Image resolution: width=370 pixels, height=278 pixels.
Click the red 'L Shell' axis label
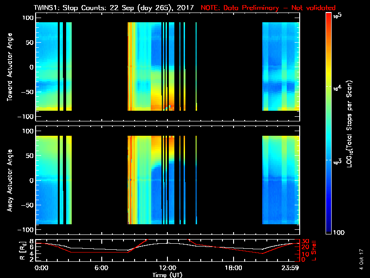click(314, 249)
